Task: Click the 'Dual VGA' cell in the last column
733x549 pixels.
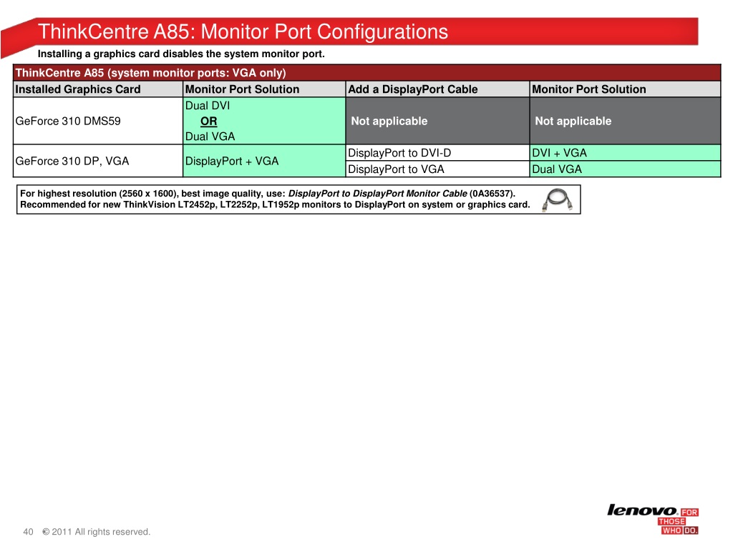Action: 625,169
